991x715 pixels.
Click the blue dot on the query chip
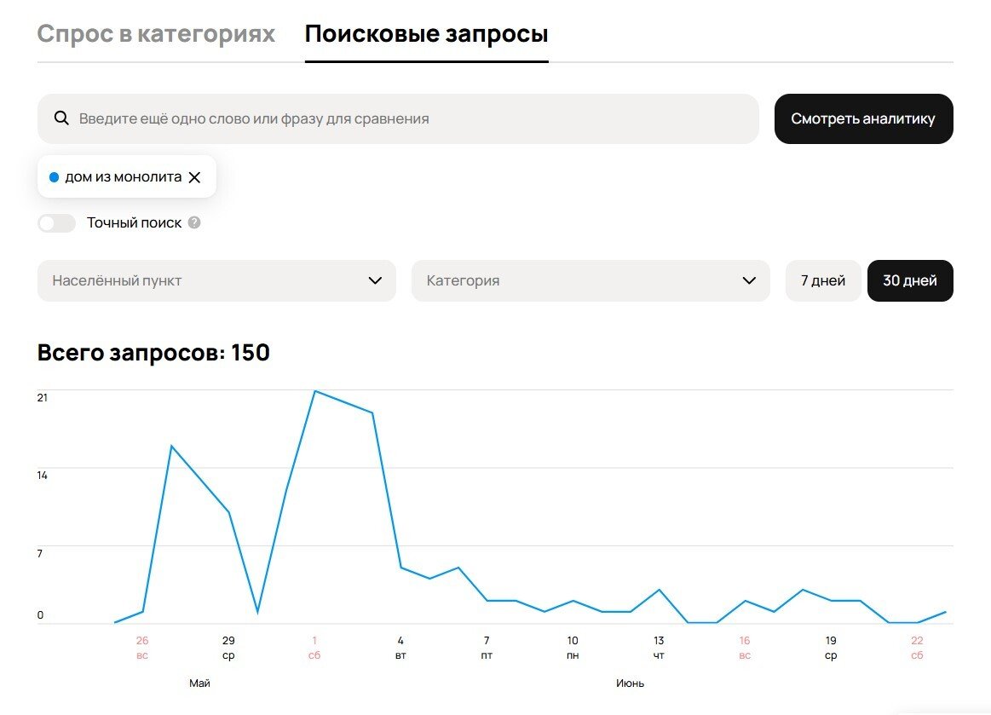coord(55,177)
